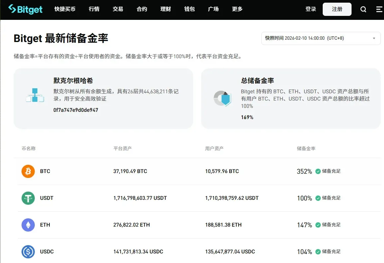This screenshot has height=263, width=384.
Task: Click the 注册 register button
Action: tap(337, 9)
